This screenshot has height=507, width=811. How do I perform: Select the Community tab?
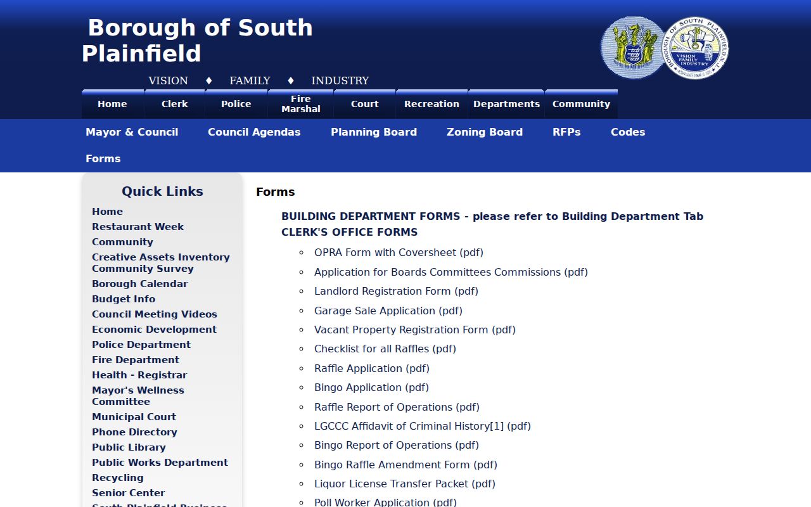pos(581,104)
